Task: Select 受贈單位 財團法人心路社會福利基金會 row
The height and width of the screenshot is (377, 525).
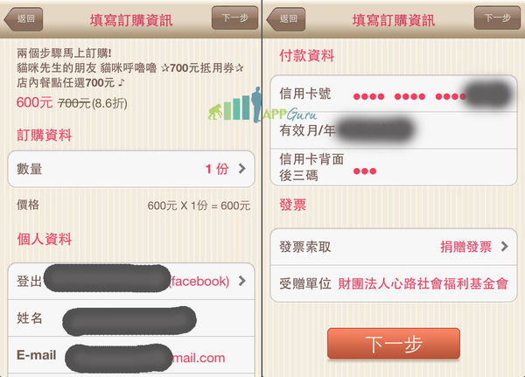Action: 394,283
